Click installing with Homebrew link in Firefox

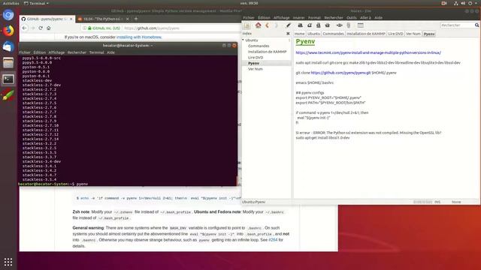click(139, 37)
